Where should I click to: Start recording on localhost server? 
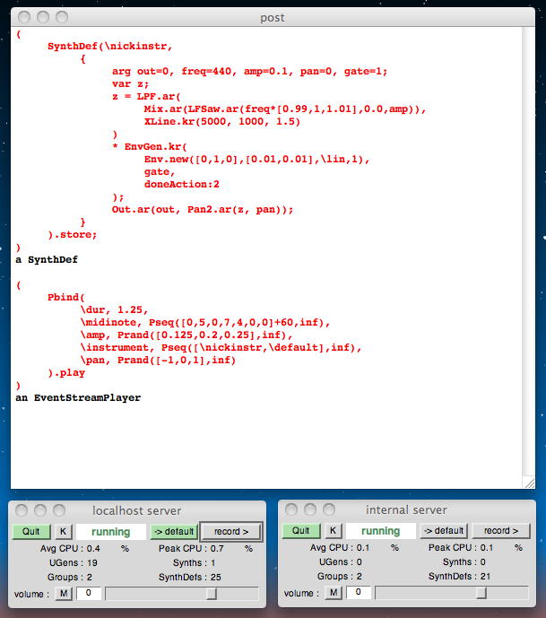(231, 531)
